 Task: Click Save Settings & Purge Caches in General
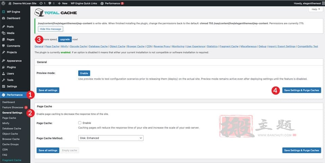[302, 90]
